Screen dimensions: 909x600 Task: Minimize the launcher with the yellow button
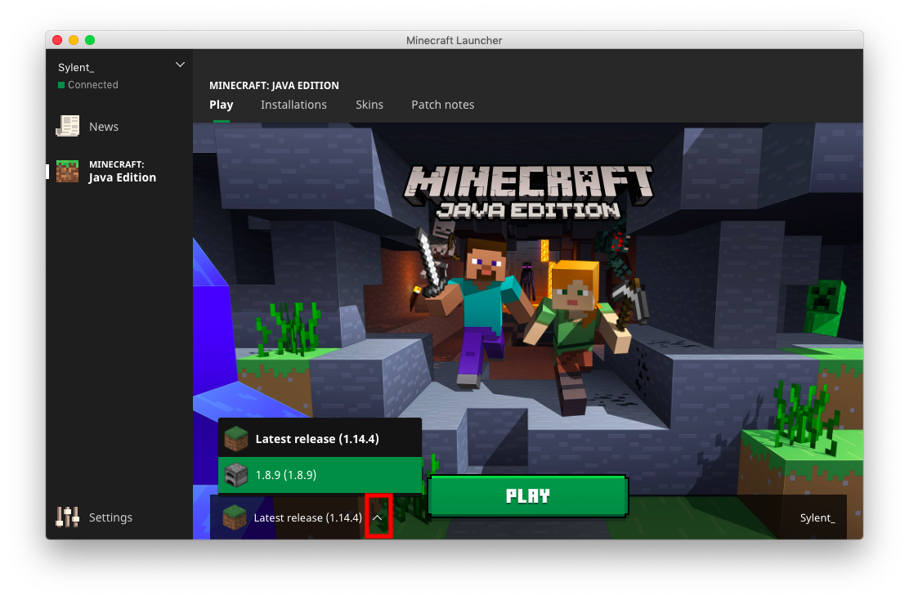(x=74, y=40)
